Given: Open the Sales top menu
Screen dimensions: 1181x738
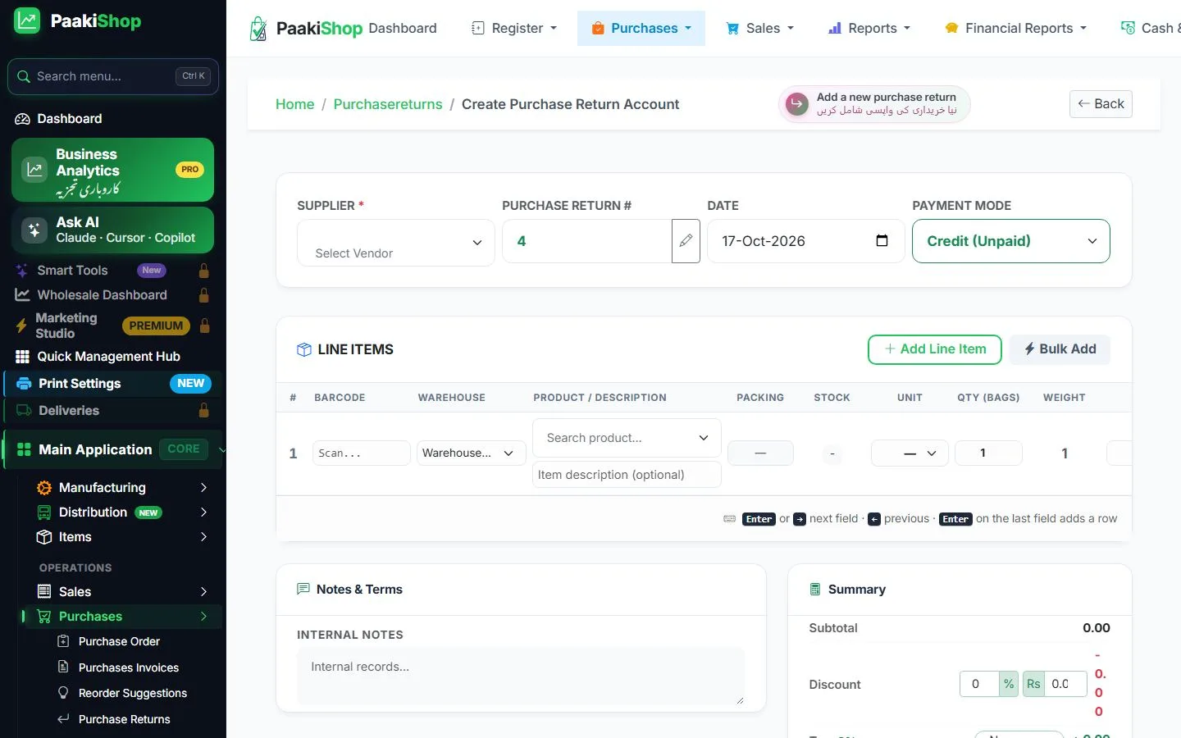Looking at the screenshot, I should [760, 29].
